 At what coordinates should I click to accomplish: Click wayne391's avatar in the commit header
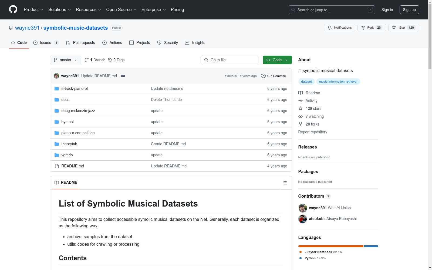click(56, 76)
